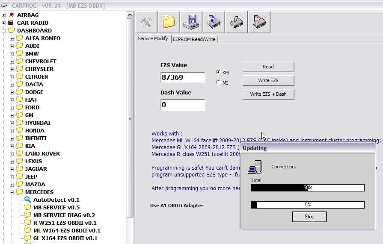383x244 pixels.
Task: Expand the MAZDA tree node
Action: [x=12, y=185]
